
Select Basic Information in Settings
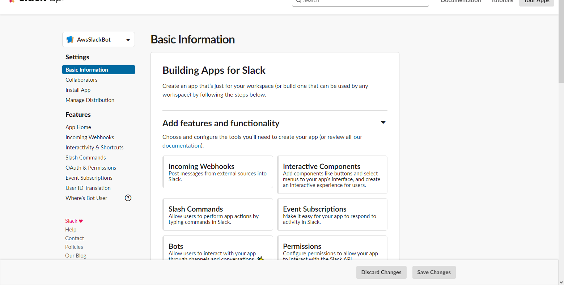coord(98,69)
